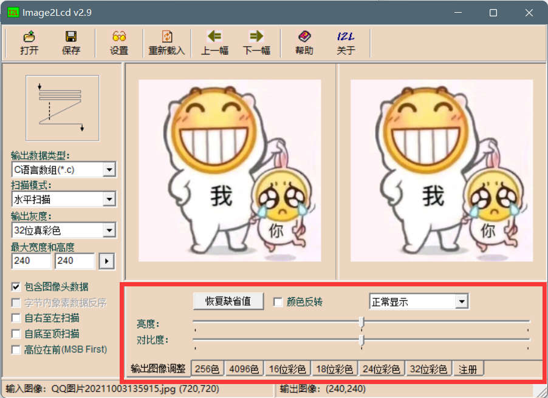The height and width of the screenshot is (398, 548).
Task: Go to previous image 上一幅
Action: [214, 42]
